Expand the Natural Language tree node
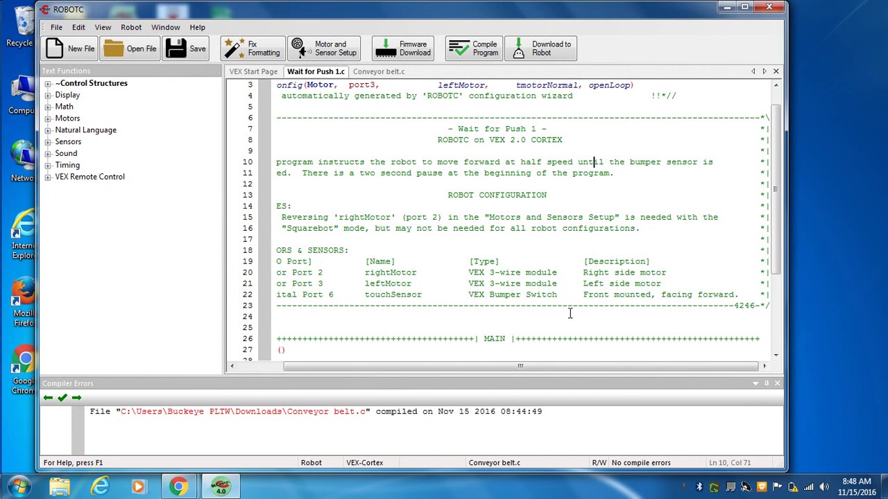This screenshot has height=499, width=888. [48, 130]
